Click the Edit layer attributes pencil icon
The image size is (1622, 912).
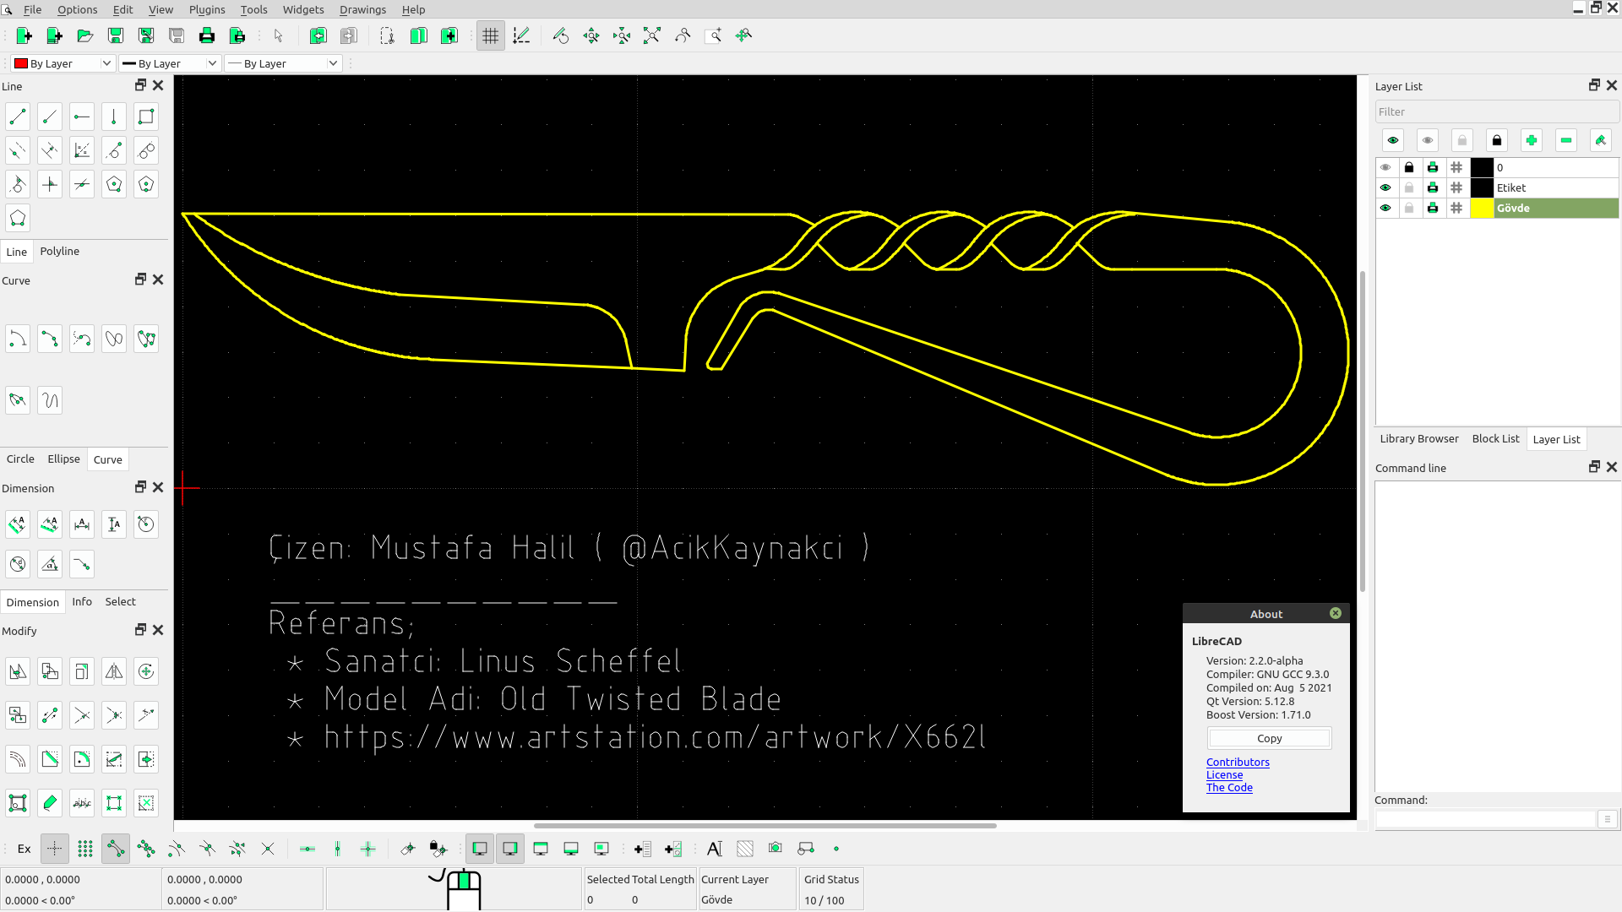[1601, 140]
